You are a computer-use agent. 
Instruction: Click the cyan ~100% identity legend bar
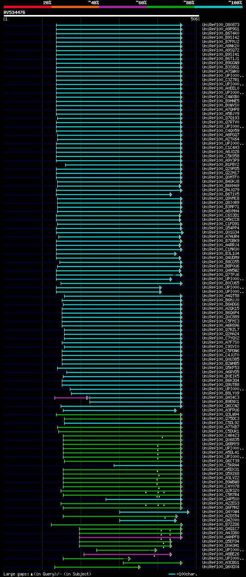click(218, 7)
